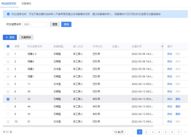191x137 pixels.
Task: Toggle the checkbox for row 2 场景4
Action: coord(8,61)
